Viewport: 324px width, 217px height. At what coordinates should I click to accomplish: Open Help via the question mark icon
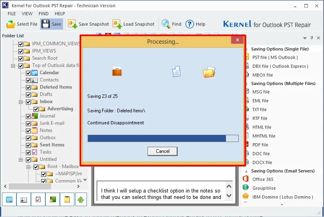click(x=189, y=24)
